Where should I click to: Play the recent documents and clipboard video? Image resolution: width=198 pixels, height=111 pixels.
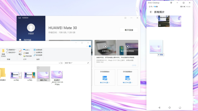click(127, 47)
